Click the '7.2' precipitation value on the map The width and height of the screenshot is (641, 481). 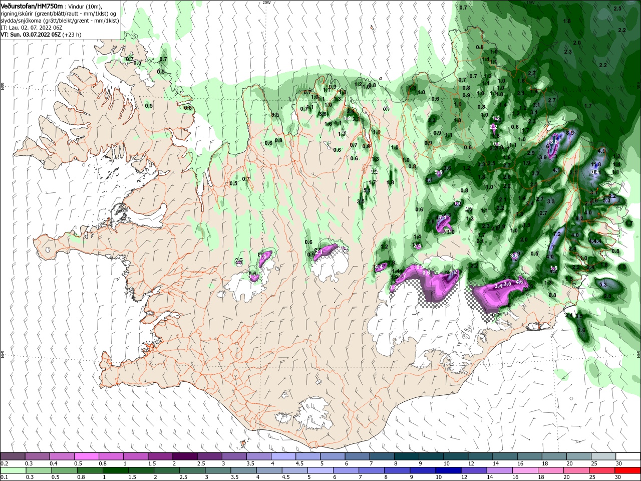coord(556,234)
